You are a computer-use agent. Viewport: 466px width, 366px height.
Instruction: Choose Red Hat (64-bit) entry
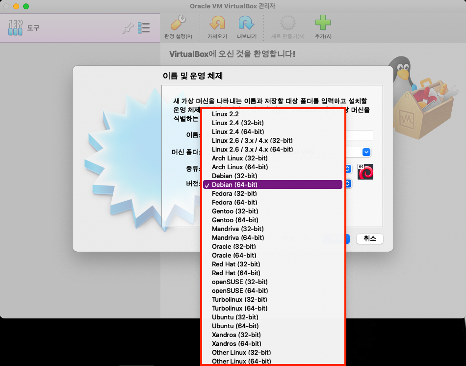(x=273, y=273)
